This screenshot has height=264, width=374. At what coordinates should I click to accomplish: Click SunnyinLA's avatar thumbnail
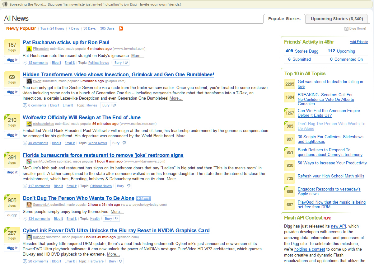click(x=29, y=205)
